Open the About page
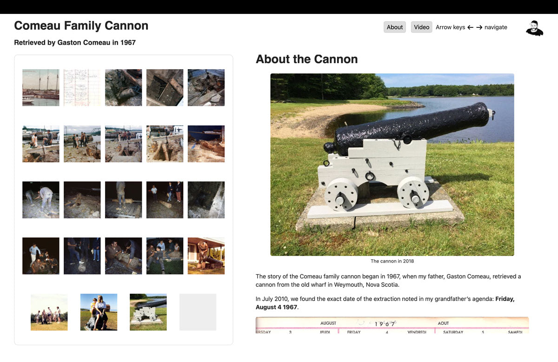 coord(394,27)
